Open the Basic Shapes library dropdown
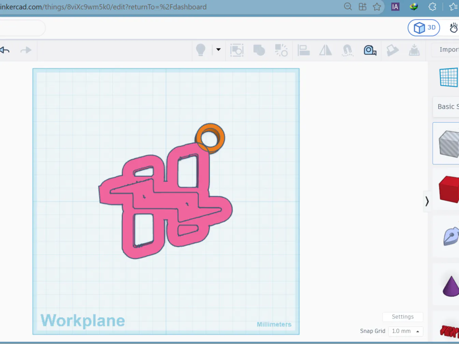This screenshot has width=459, height=344. [x=446, y=107]
